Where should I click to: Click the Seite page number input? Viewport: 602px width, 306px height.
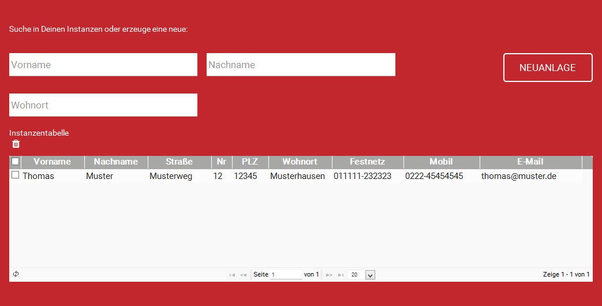click(286, 275)
